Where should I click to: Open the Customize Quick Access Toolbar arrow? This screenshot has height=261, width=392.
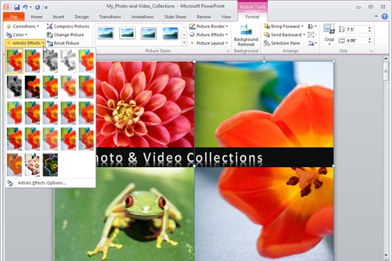(46, 8)
